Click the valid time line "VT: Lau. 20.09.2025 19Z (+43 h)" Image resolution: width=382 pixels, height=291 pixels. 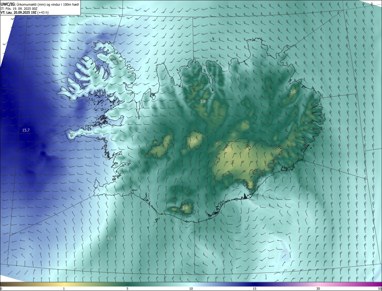[x=25, y=12]
